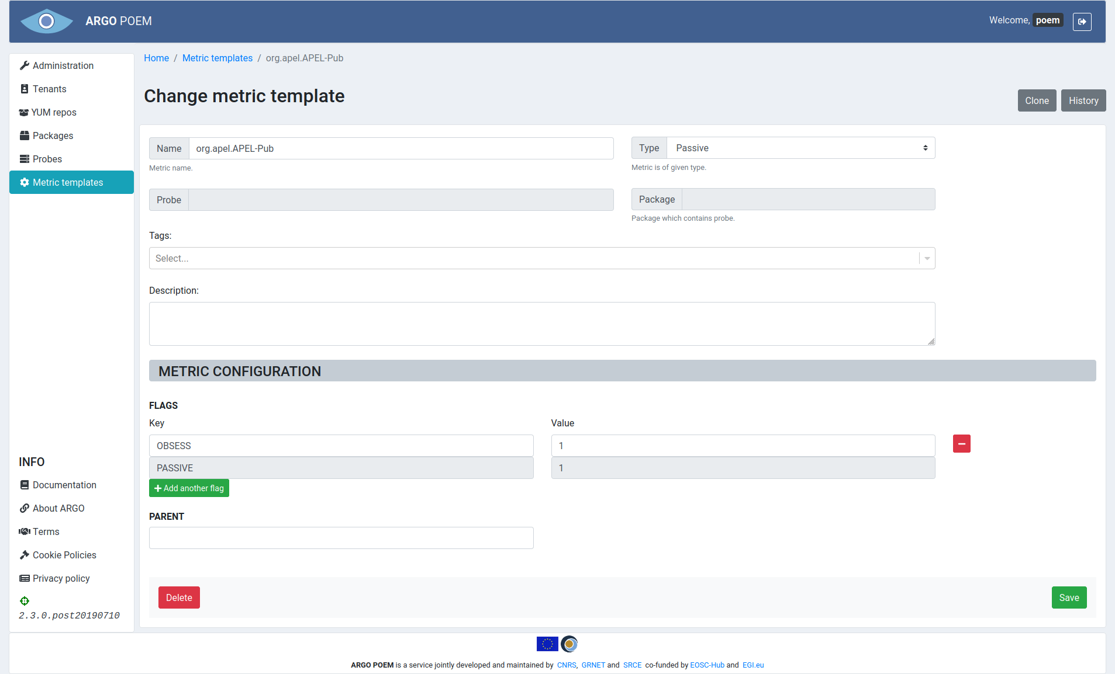Grab the Description textarea resize handle
Screen dimensions: 1115x674
931,342
